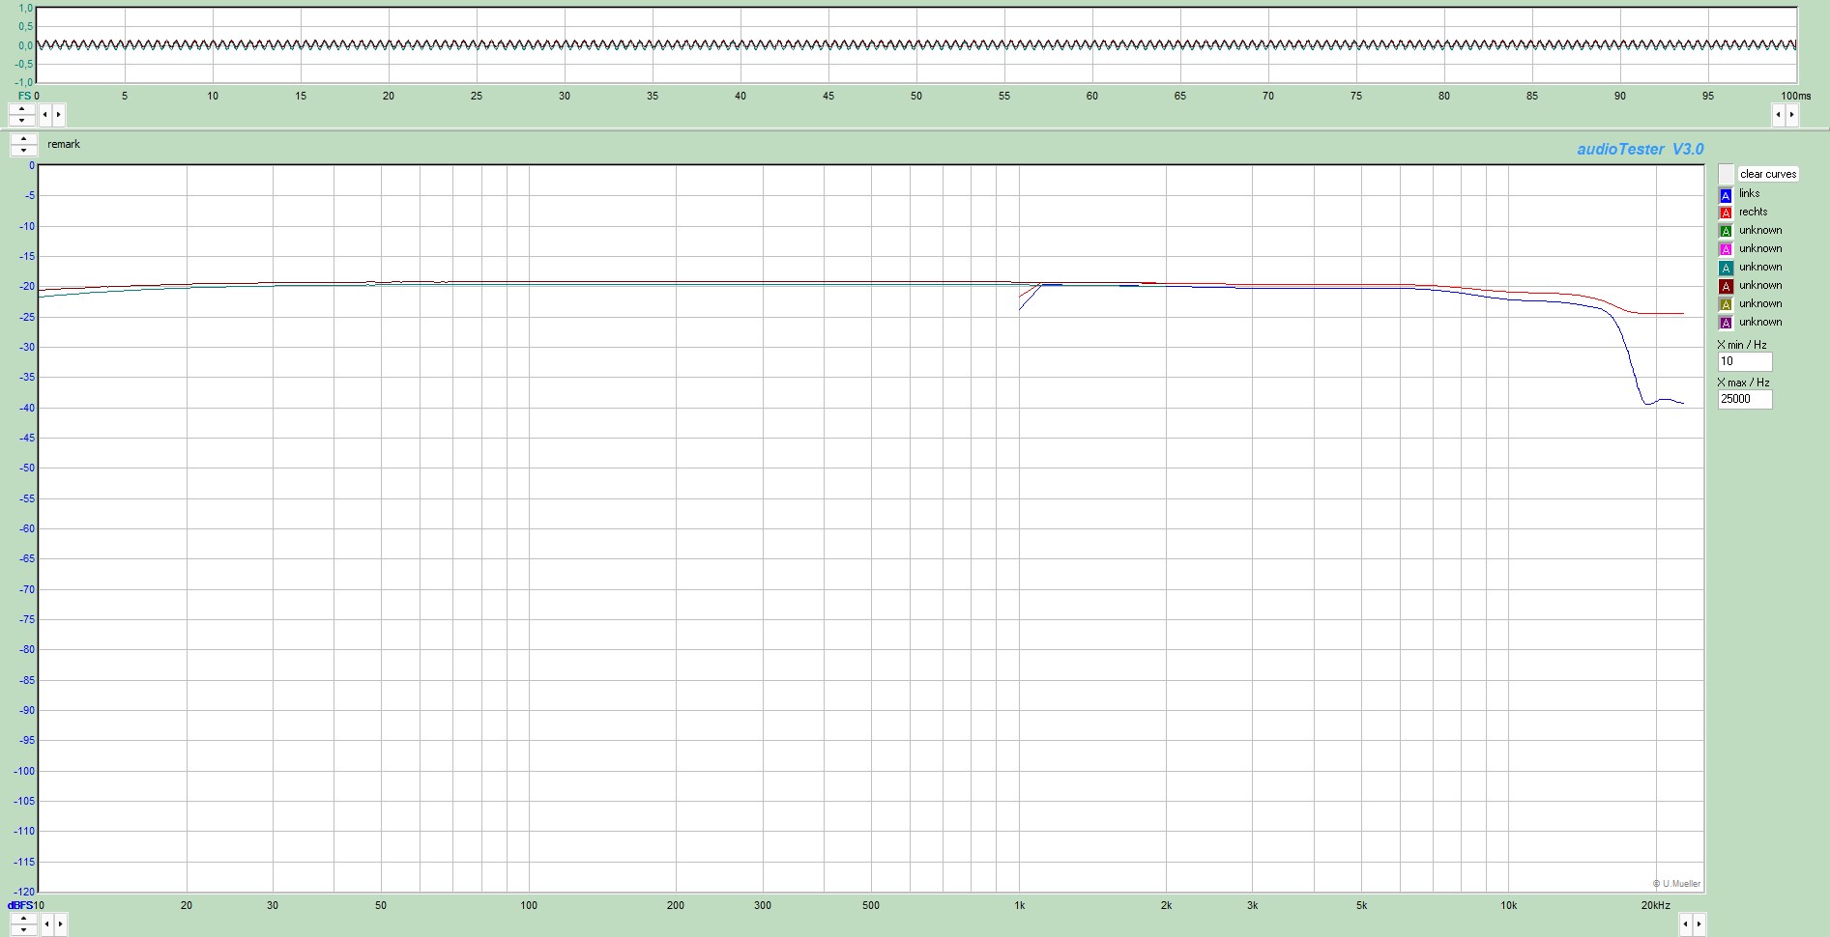
Task: Click the X max / Hz field
Action: [1744, 399]
